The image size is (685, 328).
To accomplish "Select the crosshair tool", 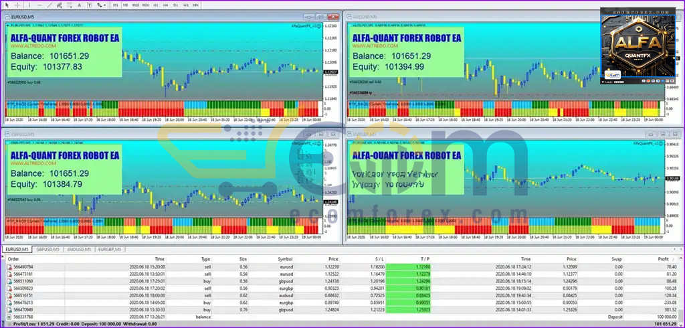I will (x=17, y=5).
